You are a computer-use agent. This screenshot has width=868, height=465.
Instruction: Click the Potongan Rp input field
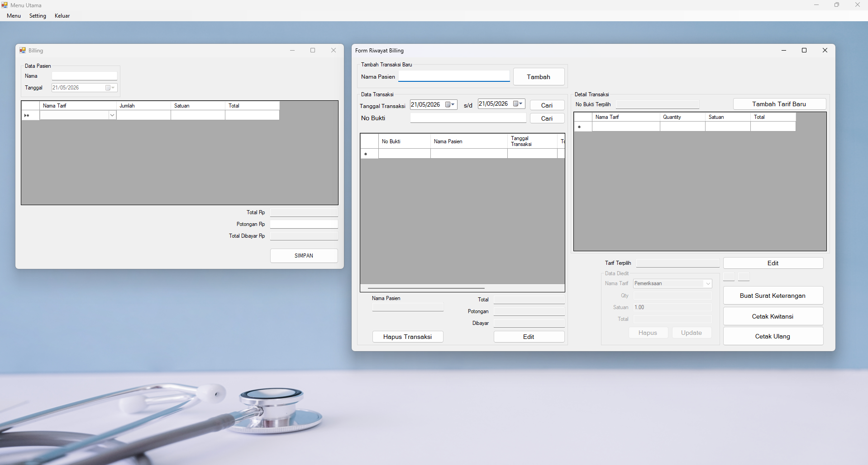[x=304, y=224]
